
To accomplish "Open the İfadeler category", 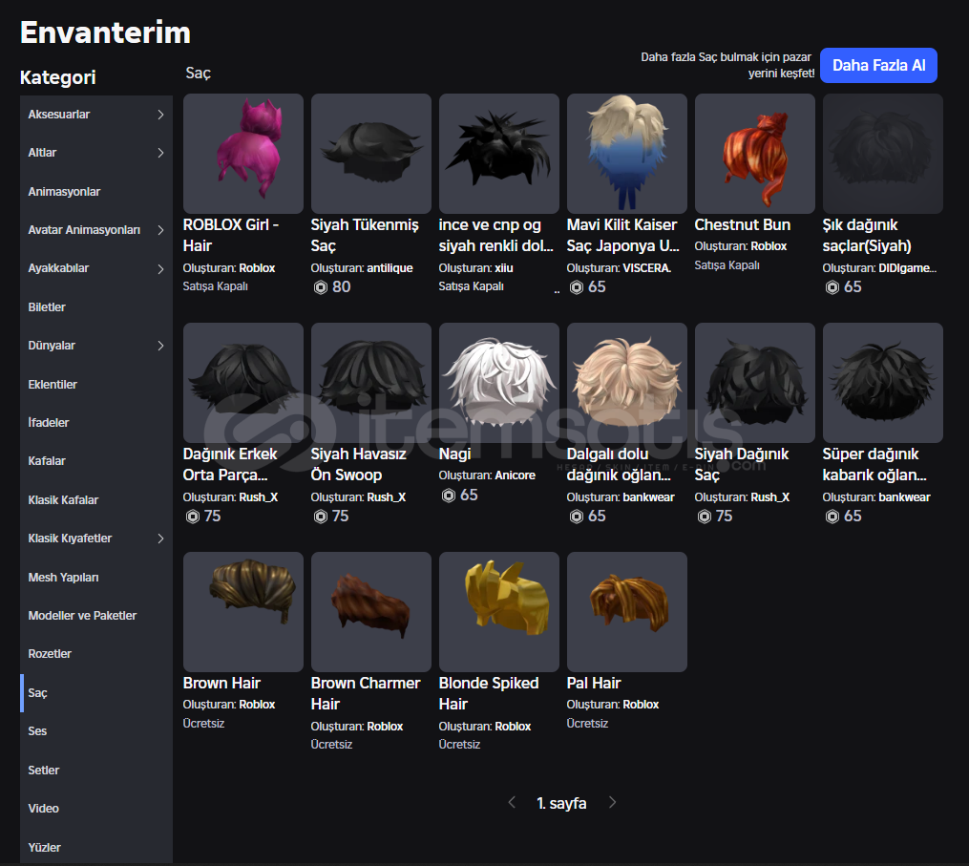I will click(96, 423).
